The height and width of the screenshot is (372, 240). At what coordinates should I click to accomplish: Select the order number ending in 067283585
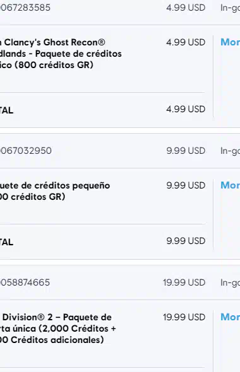(x=25, y=8)
